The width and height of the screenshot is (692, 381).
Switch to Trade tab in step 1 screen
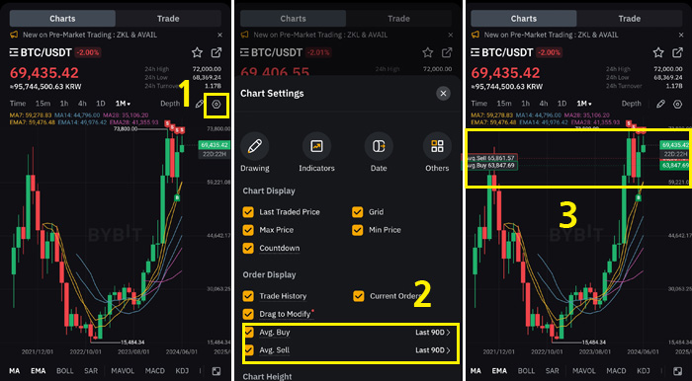pos(168,19)
